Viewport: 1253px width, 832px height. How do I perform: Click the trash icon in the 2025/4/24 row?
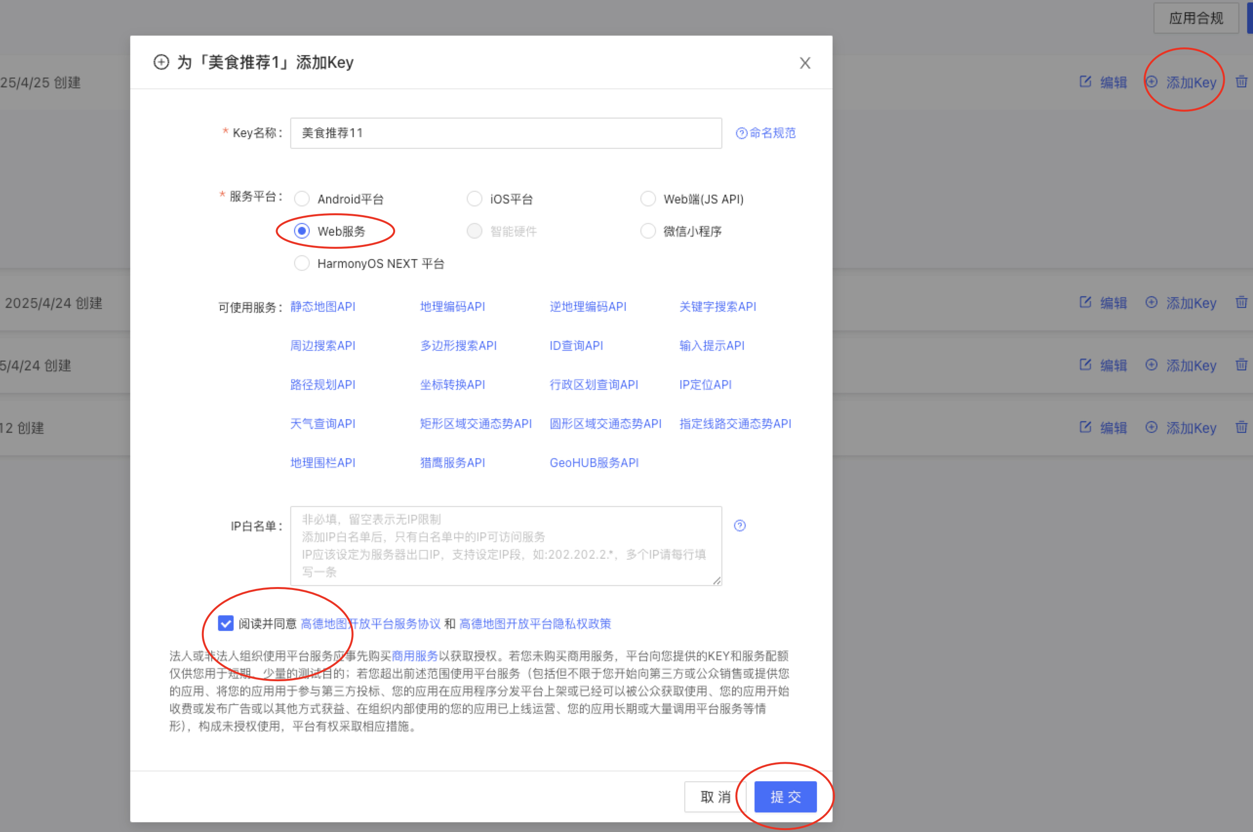click(1241, 303)
